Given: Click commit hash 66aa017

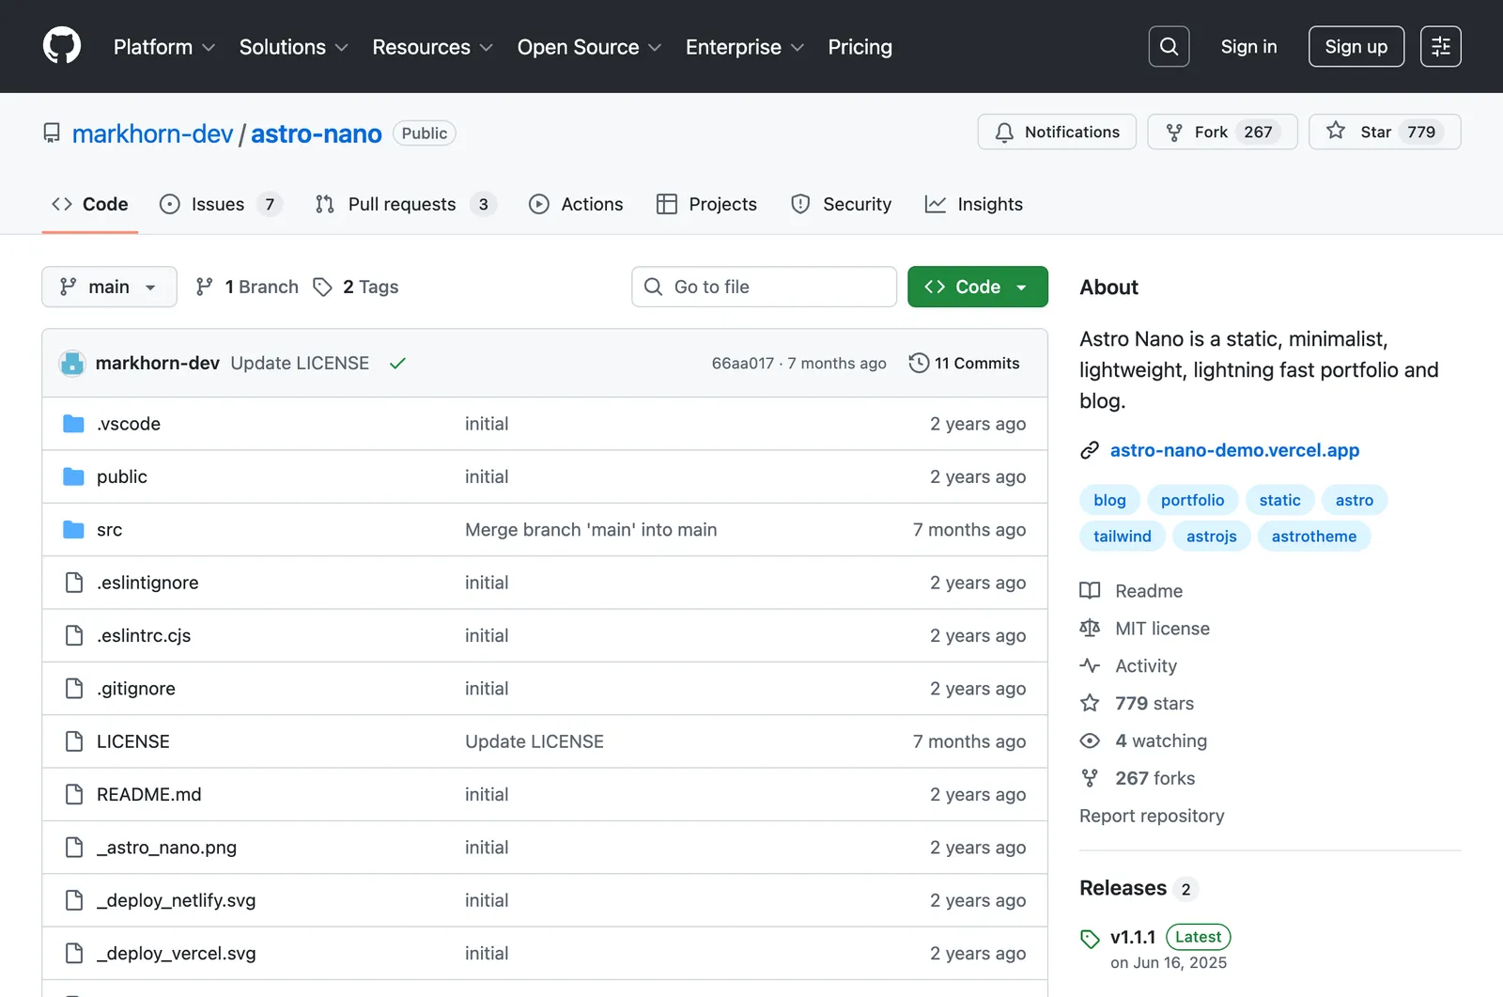Looking at the screenshot, I should tap(742, 364).
